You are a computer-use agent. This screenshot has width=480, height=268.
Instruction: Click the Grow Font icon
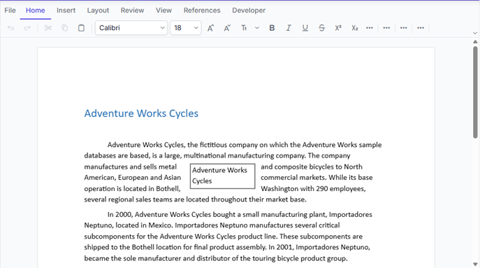[x=210, y=28]
